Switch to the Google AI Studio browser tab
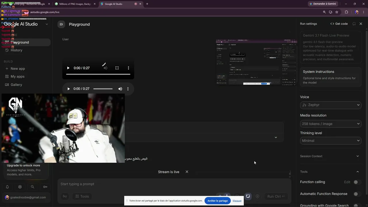This screenshot has height=207, width=368. (x=121, y=4)
